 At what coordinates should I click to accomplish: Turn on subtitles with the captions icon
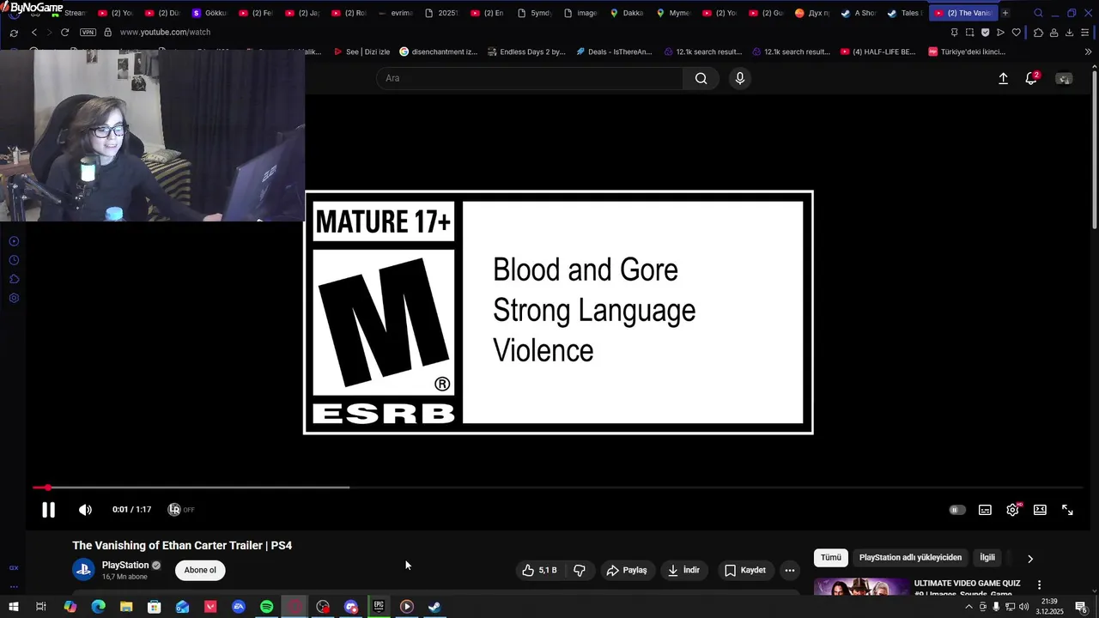[985, 510]
